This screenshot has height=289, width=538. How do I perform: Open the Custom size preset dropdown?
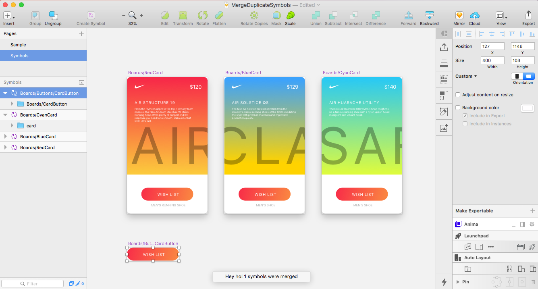pyautogui.click(x=466, y=76)
